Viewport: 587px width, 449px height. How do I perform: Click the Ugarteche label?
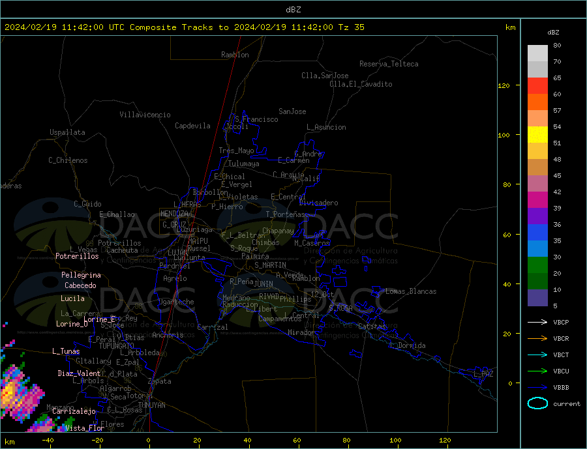click(176, 302)
